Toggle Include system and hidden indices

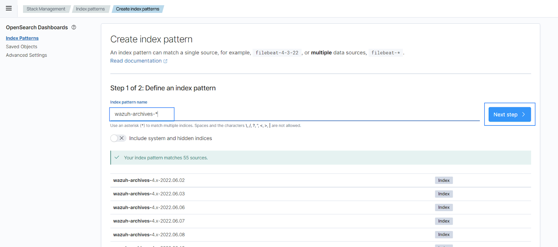(x=118, y=138)
